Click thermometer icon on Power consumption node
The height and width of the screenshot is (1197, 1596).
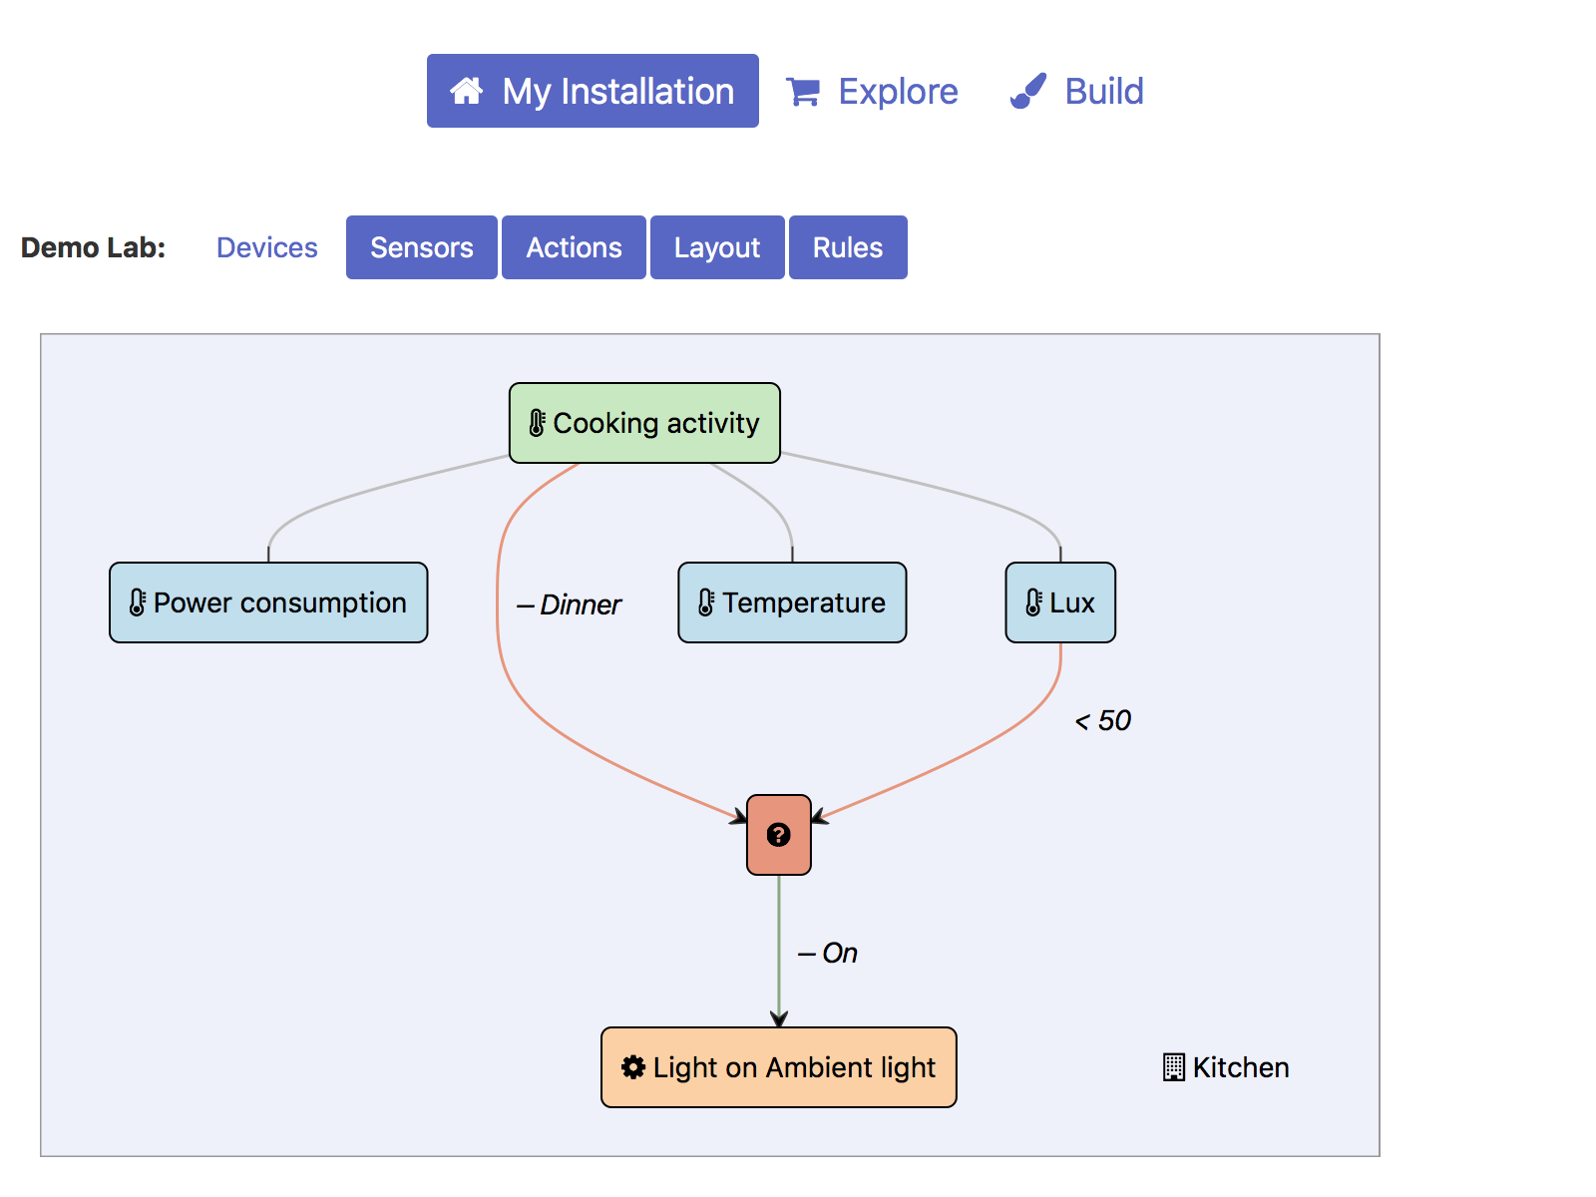click(x=138, y=602)
